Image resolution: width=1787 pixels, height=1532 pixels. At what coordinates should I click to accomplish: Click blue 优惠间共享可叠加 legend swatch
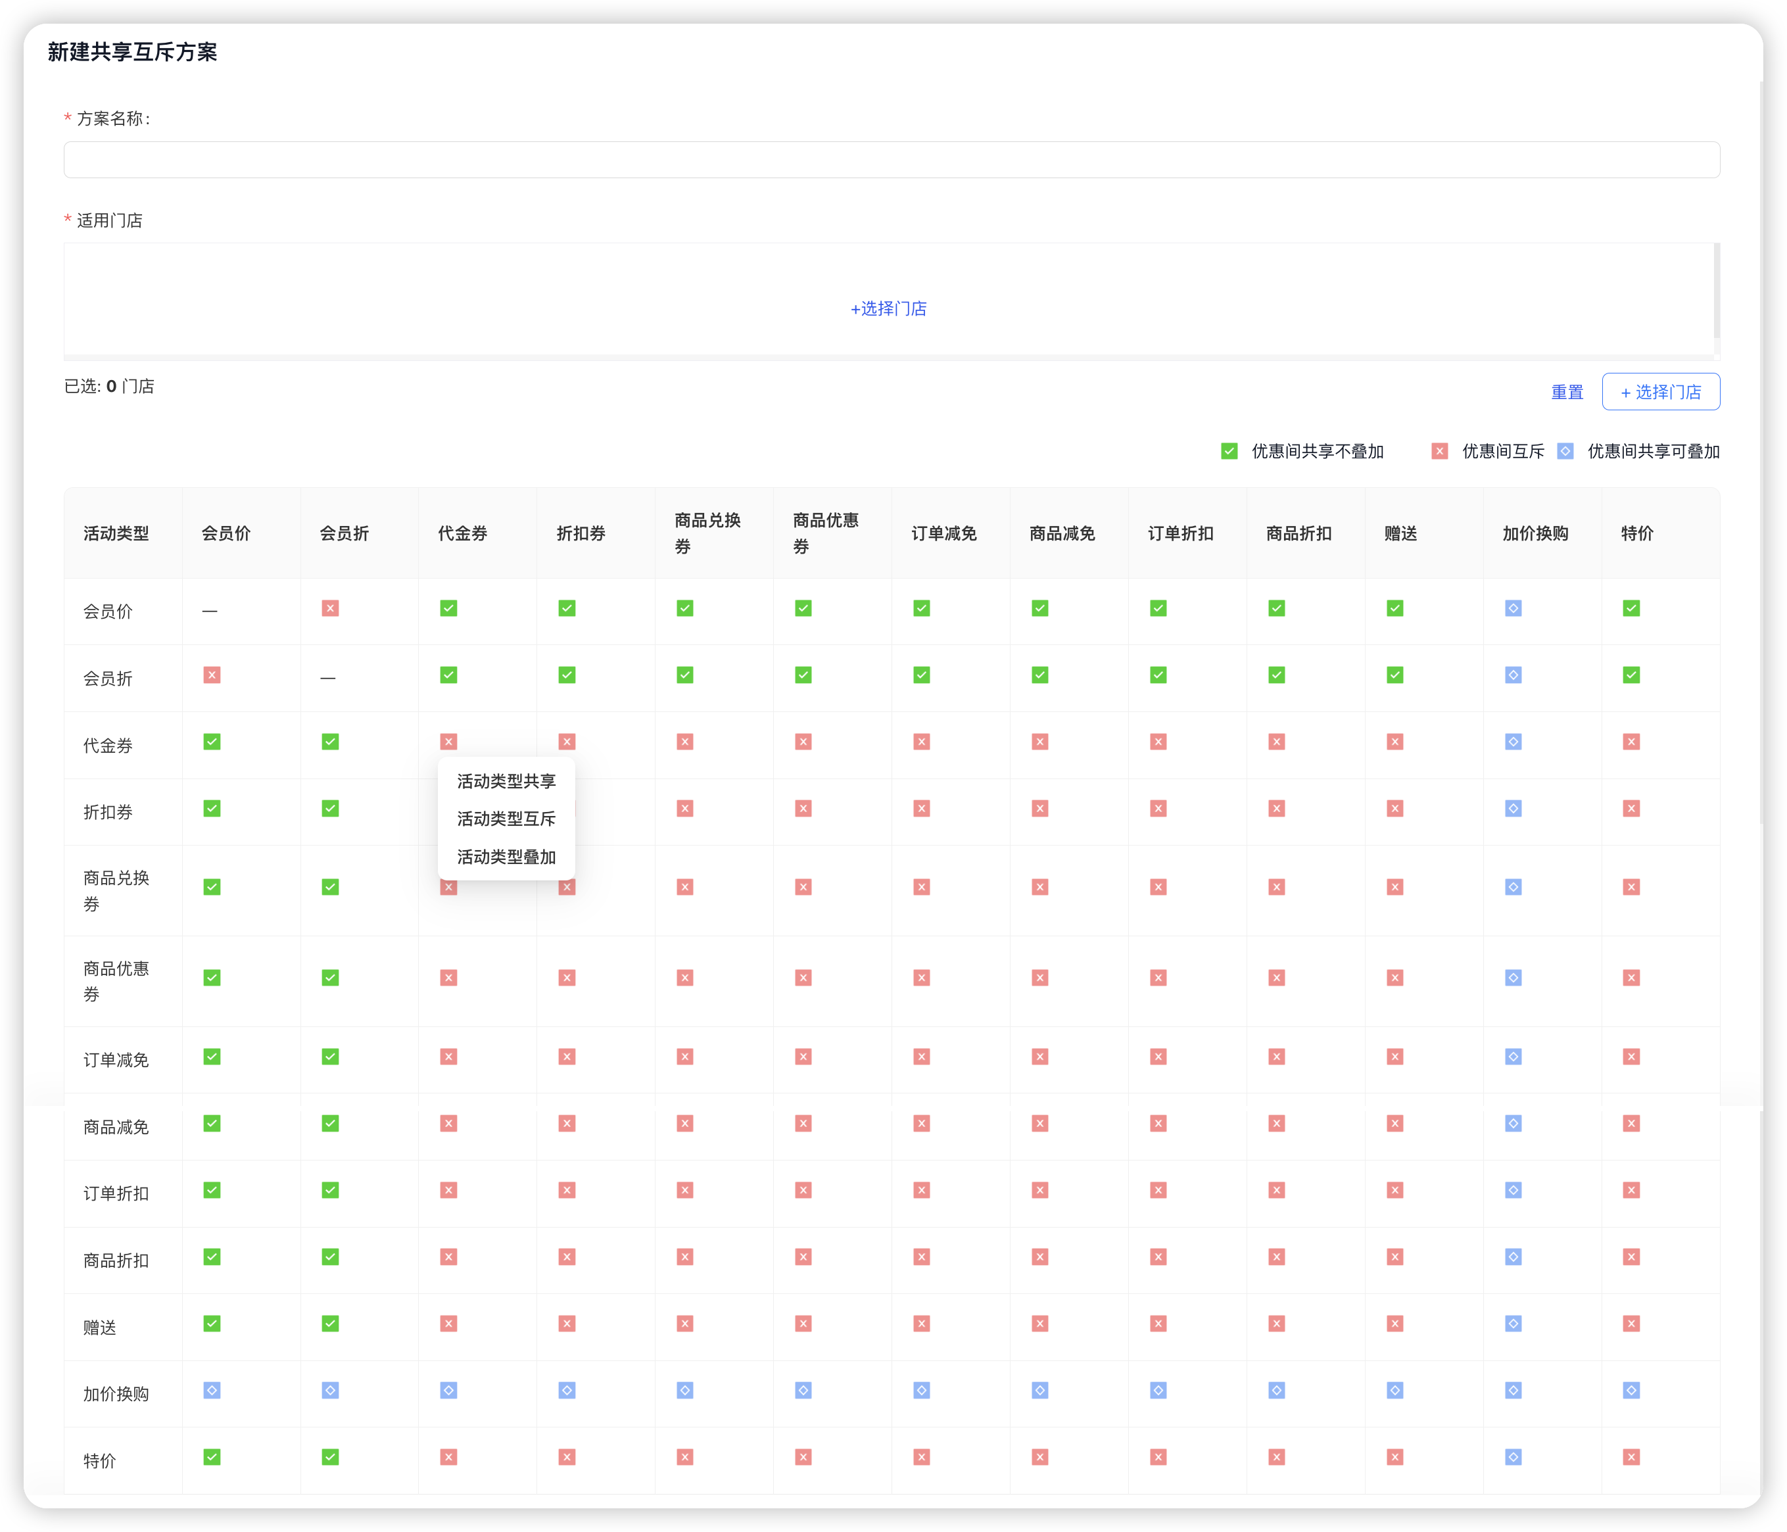tap(1565, 451)
